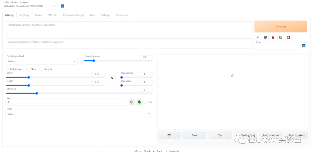
Task: Click the refresh checkpoint list icon
Action: coord(63,6)
